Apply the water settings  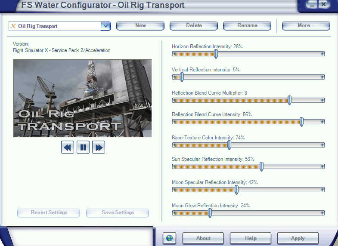(298, 238)
